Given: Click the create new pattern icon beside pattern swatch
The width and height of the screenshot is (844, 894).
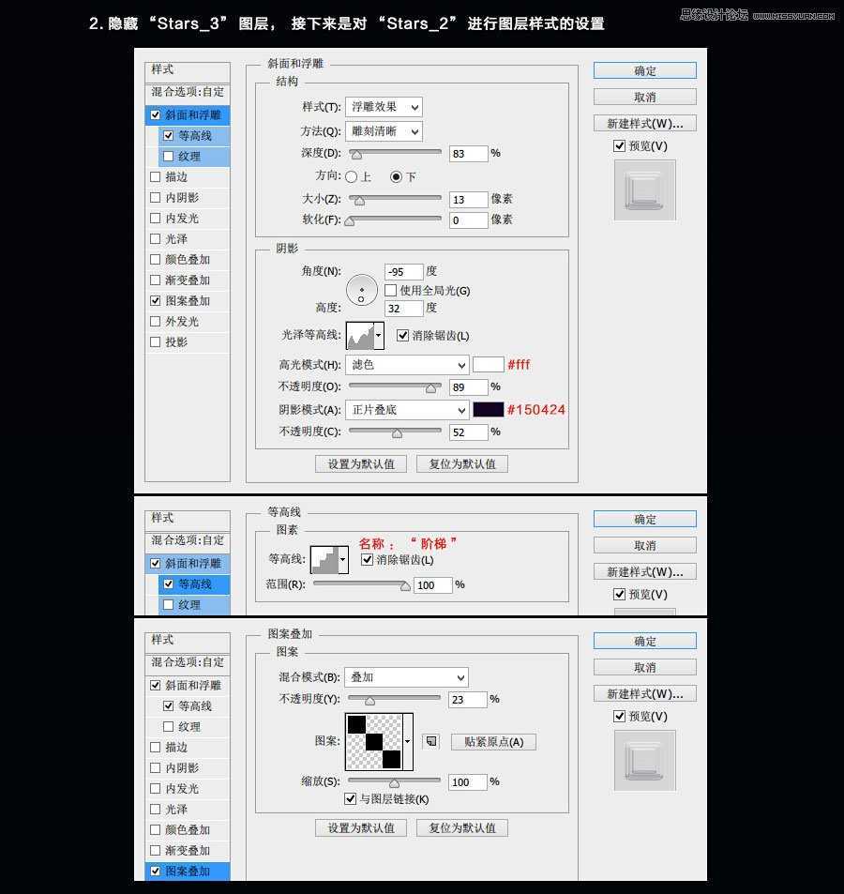Looking at the screenshot, I should 430,740.
